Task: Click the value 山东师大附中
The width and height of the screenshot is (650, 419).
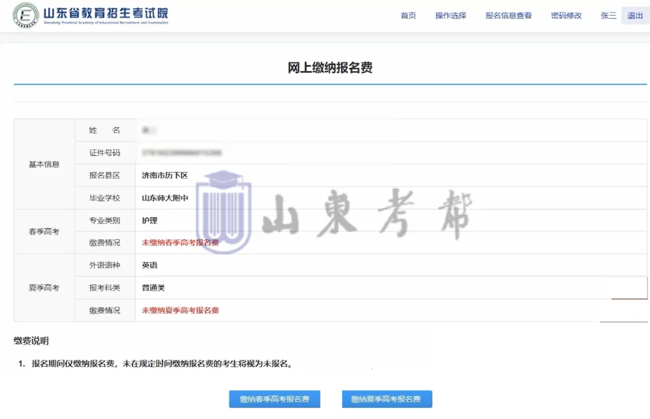Action: tap(164, 198)
